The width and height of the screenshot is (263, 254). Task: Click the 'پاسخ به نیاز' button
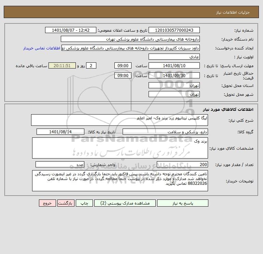pos(182,203)
